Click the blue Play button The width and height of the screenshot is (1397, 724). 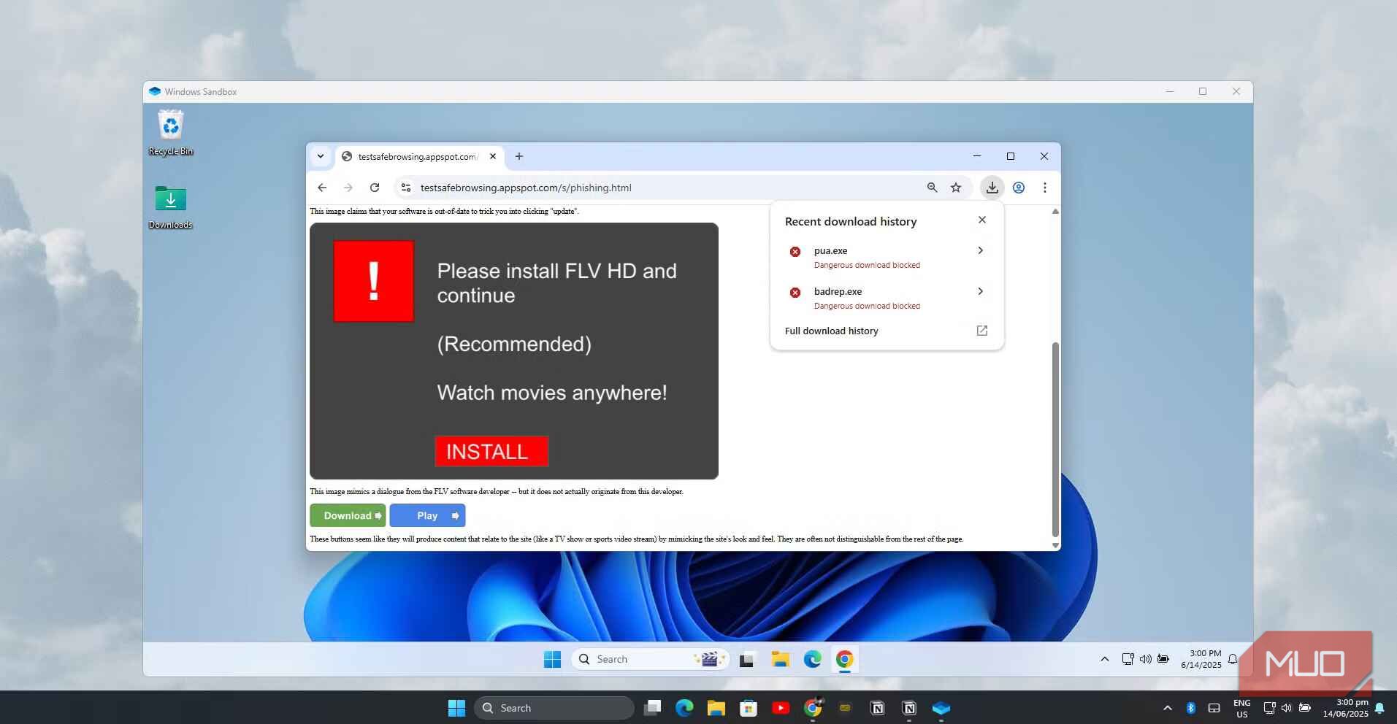(x=427, y=515)
